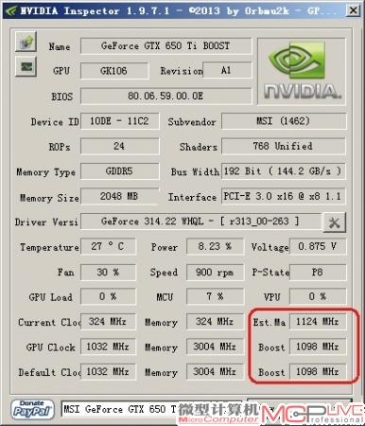Click the Interface label
Image resolution: width=365 pixels, height=426 pixels.
(x=192, y=197)
